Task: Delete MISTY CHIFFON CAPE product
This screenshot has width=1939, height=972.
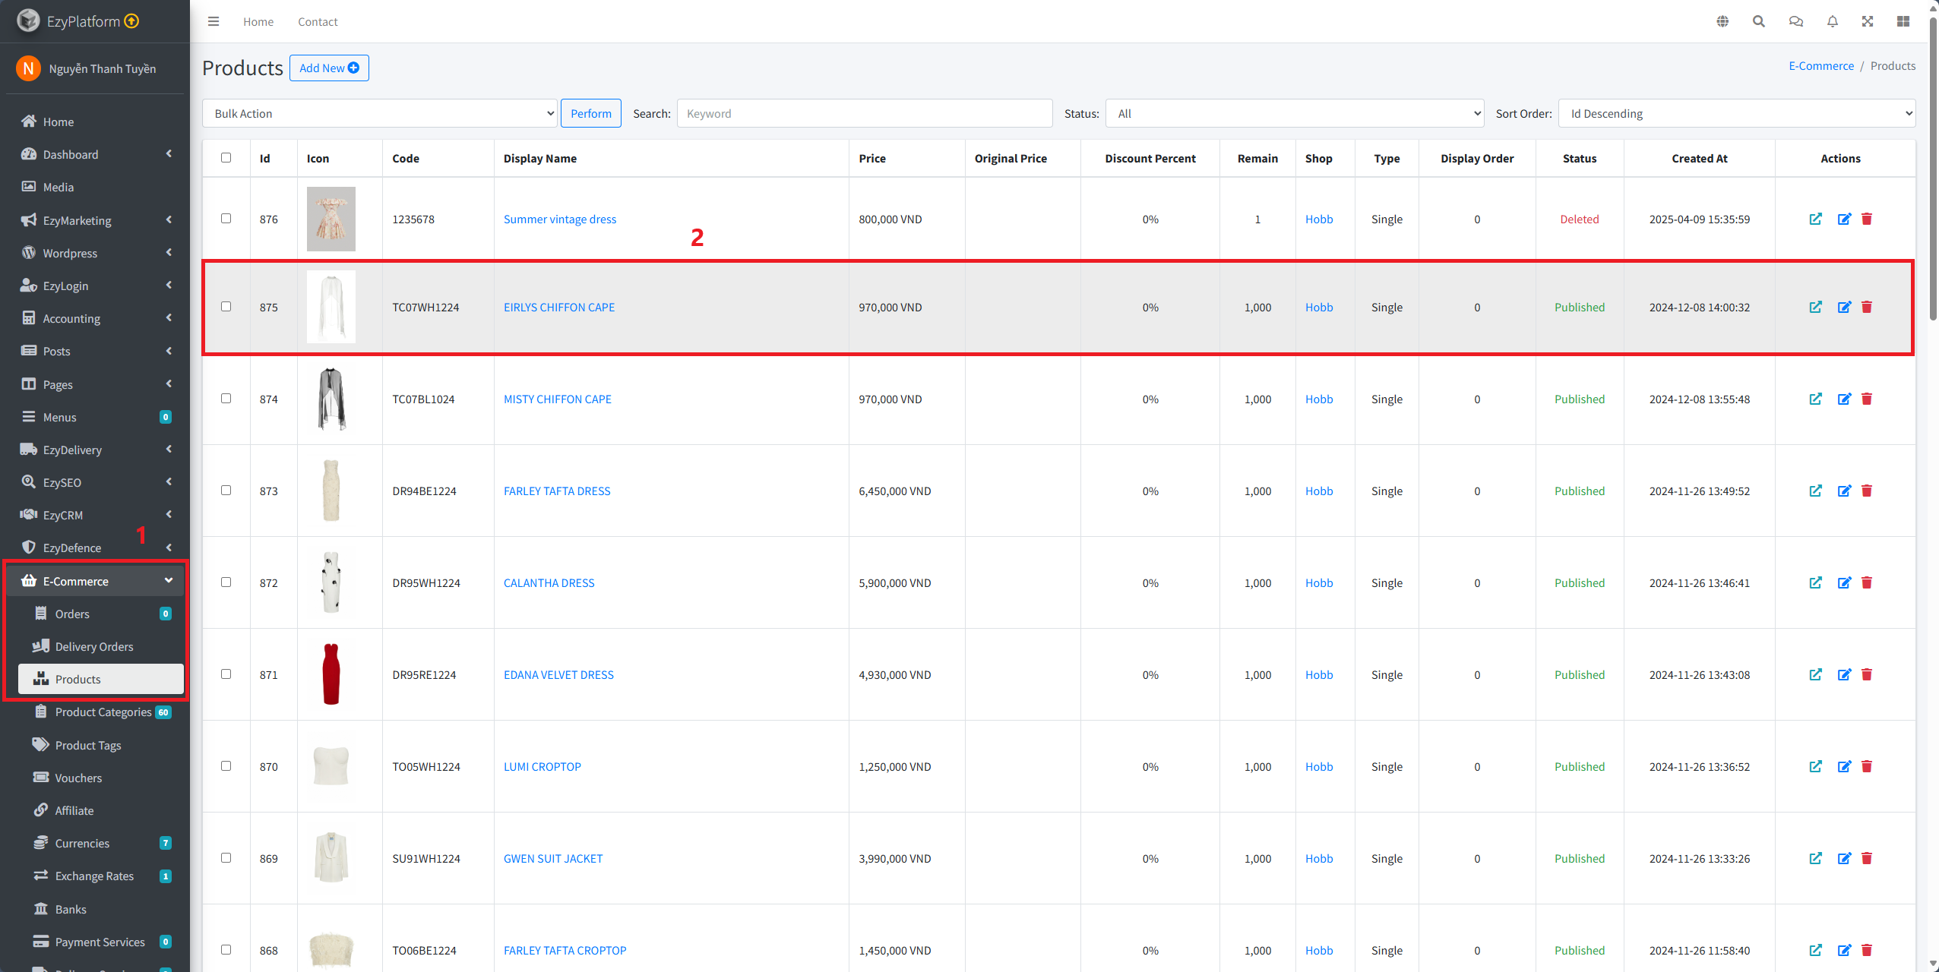Action: coord(1867,399)
